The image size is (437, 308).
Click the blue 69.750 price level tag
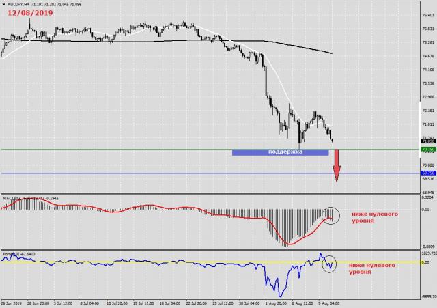(x=429, y=173)
